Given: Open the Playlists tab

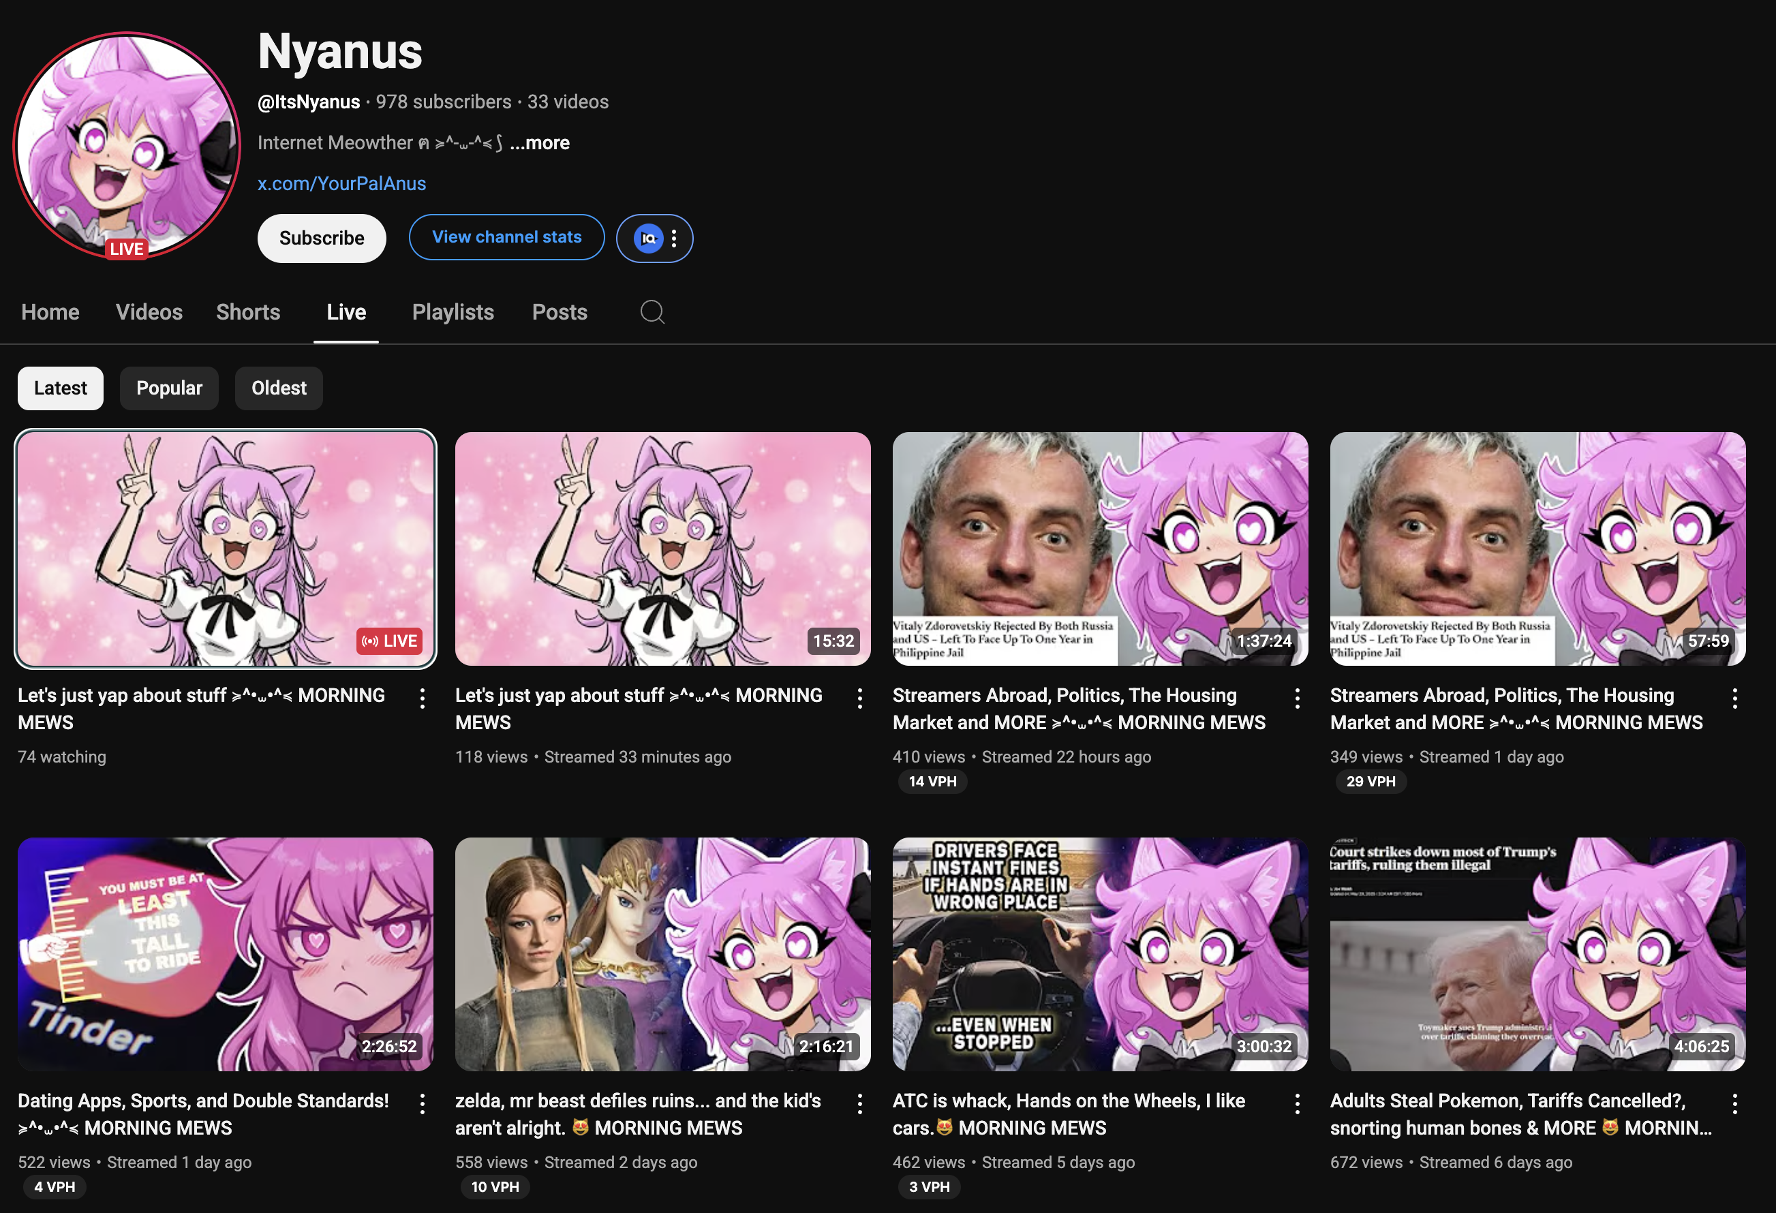Looking at the screenshot, I should point(453,312).
